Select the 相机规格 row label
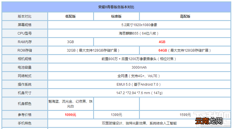233x129 pixels. 25,59
